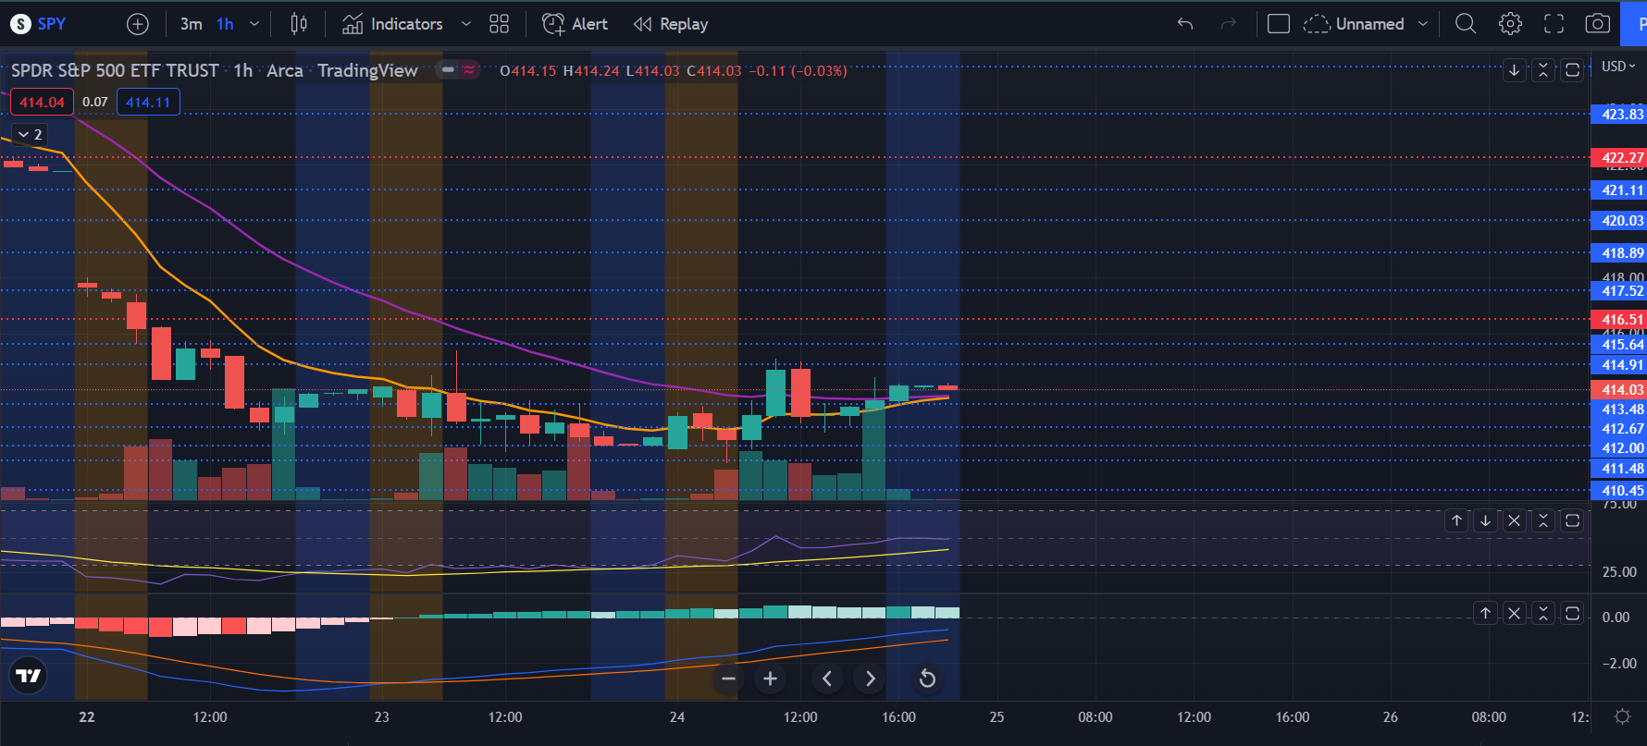Open the indicator templates grid icon
The height and width of the screenshot is (746, 1647).
pyautogui.click(x=499, y=24)
